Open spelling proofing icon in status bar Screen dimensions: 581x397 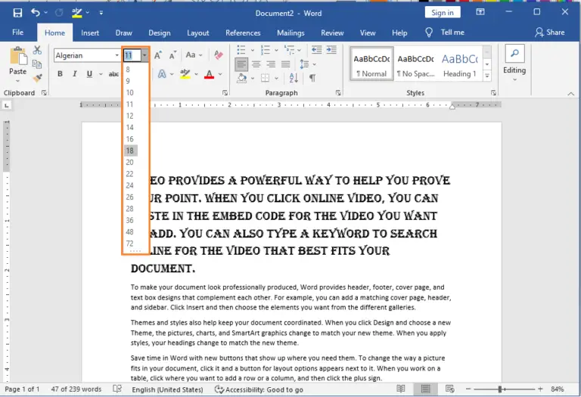[117, 389]
